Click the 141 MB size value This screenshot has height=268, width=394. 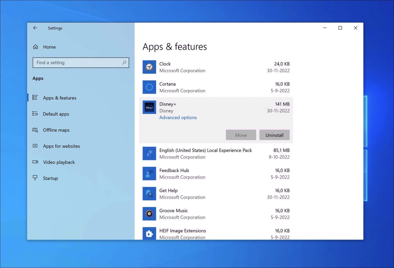pos(282,104)
